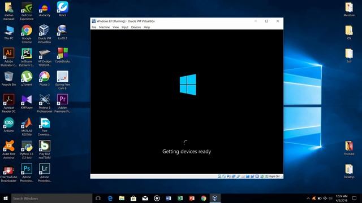The image size is (362, 203).
Task: Select the Acrobat Reader DC desktop shortcut
Action: [9, 103]
